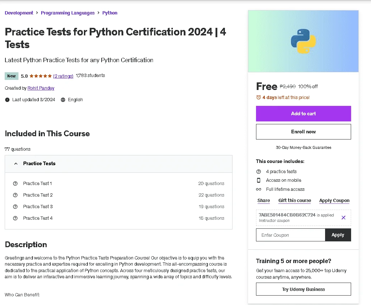The image size is (371, 305).
Task: Click the Share link
Action: pyautogui.click(x=264, y=201)
